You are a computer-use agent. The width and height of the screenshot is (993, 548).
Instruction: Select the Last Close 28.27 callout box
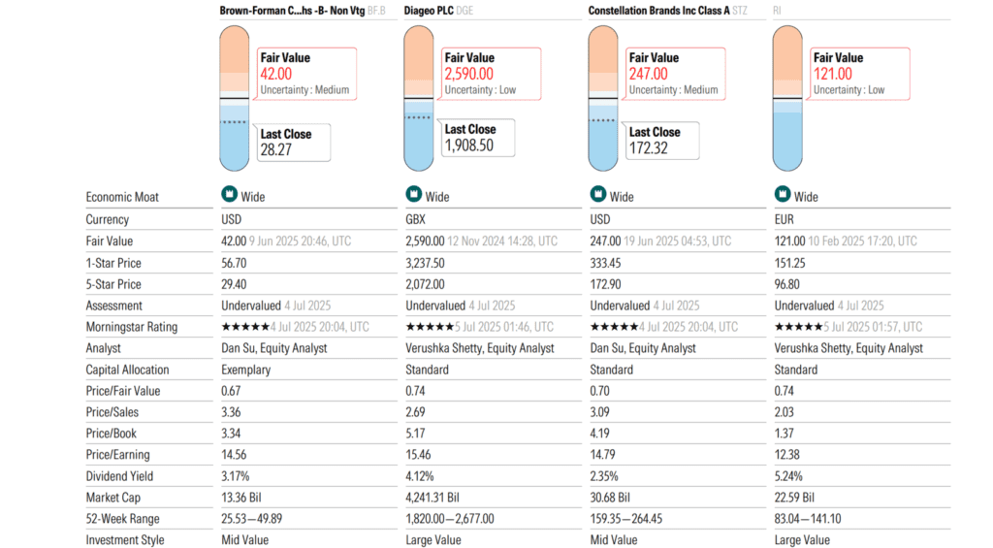coord(293,142)
